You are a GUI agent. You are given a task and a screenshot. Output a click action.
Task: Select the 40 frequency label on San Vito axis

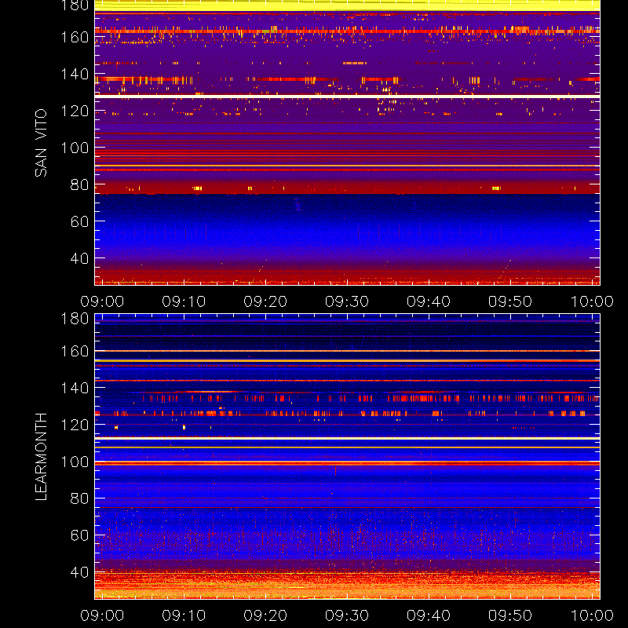click(x=79, y=258)
